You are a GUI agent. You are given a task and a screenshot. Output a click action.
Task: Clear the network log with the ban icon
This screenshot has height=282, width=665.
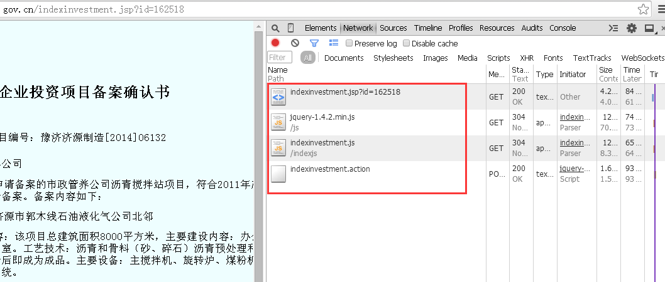295,43
